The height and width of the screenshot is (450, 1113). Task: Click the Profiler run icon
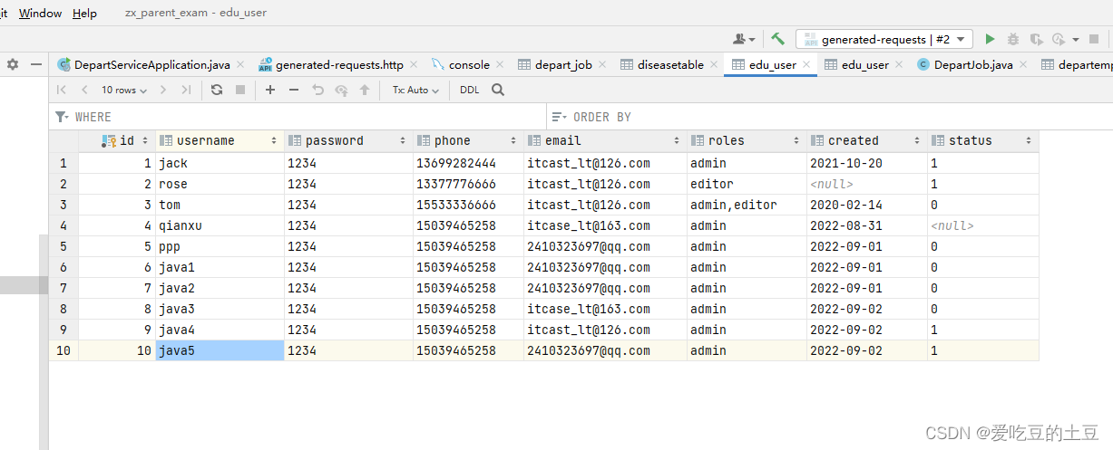pos(1058,39)
